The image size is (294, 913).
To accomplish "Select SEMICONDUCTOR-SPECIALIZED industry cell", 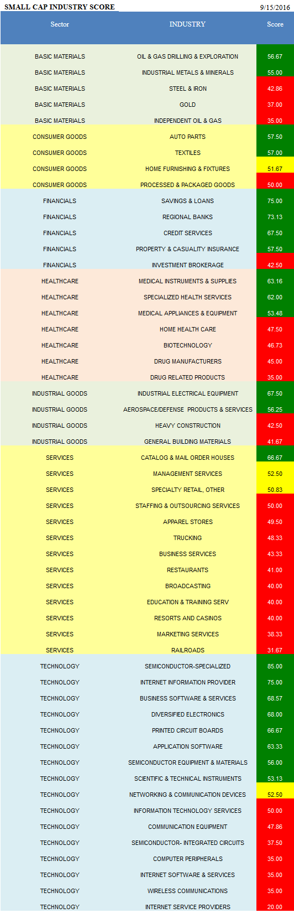I will point(187,666).
